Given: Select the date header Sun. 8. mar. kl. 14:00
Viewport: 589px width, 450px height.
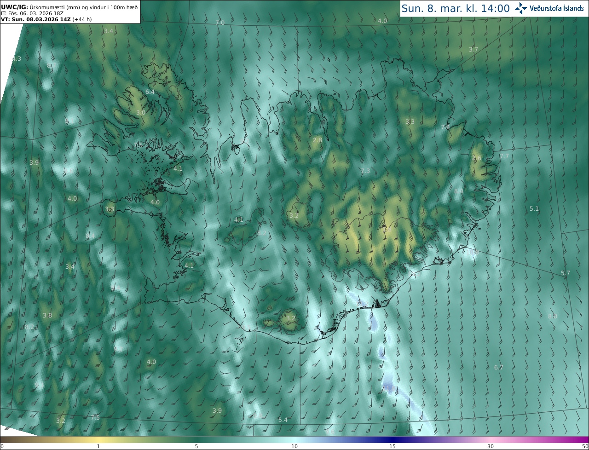Looking at the screenshot, I should click(456, 8).
